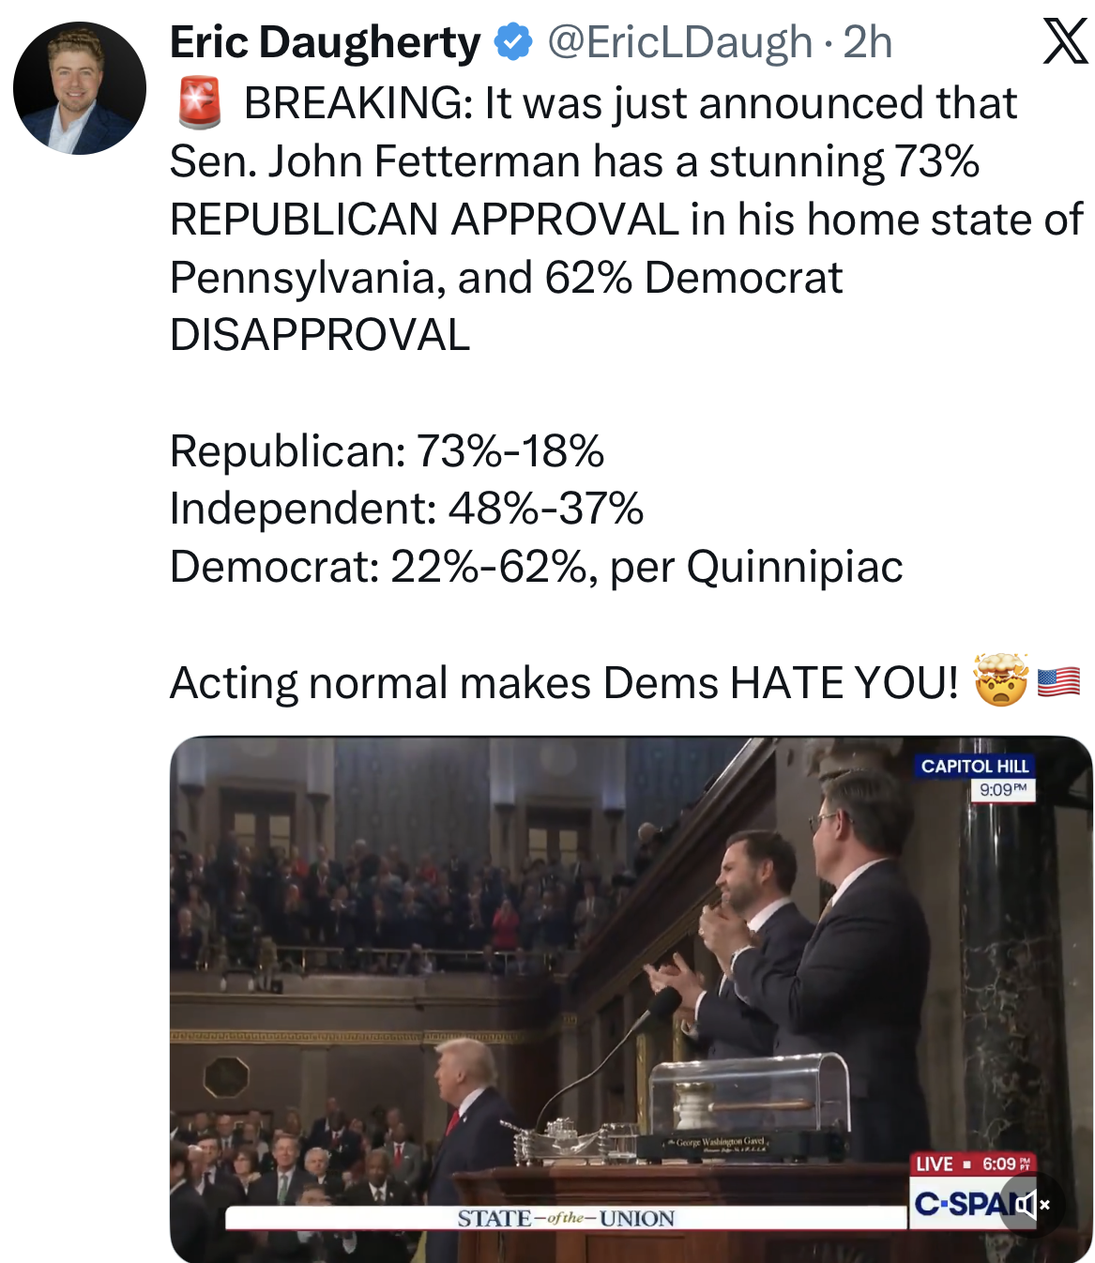
Task: Click the "Republican: 73%-18%" text line
Action: (387, 451)
